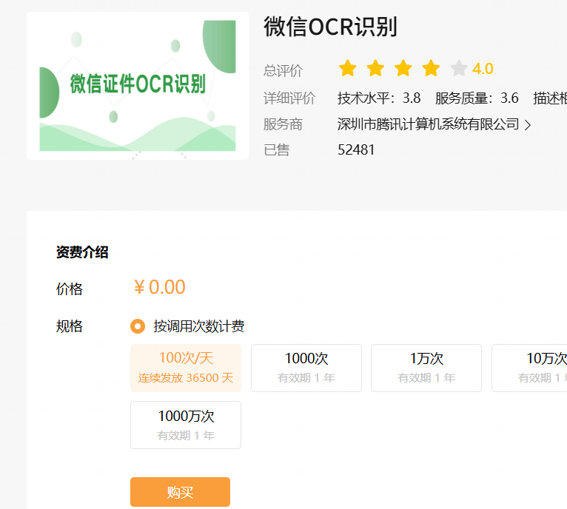Choose the 1000万次 plan option
The image size is (567, 509).
pyautogui.click(x=186, y=425)
